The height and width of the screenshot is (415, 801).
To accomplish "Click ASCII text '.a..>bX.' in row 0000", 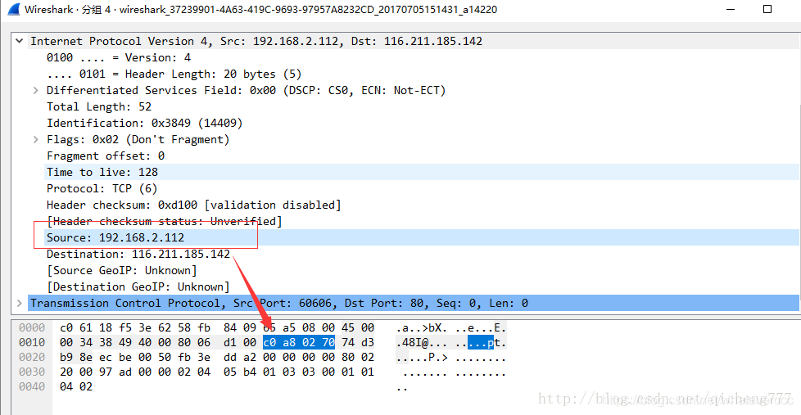I will pyautogui.click(x=422, y=327).
